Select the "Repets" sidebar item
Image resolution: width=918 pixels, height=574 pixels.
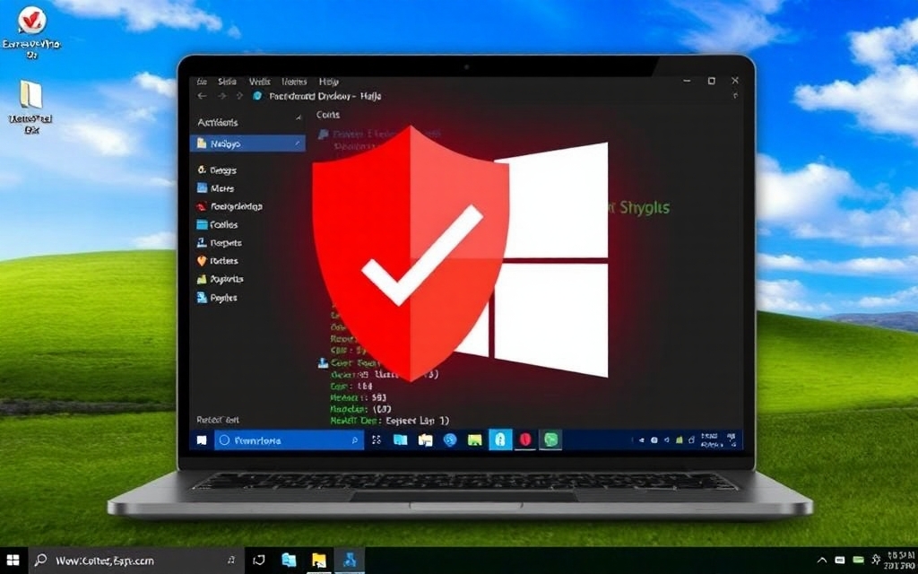(219, 243)
